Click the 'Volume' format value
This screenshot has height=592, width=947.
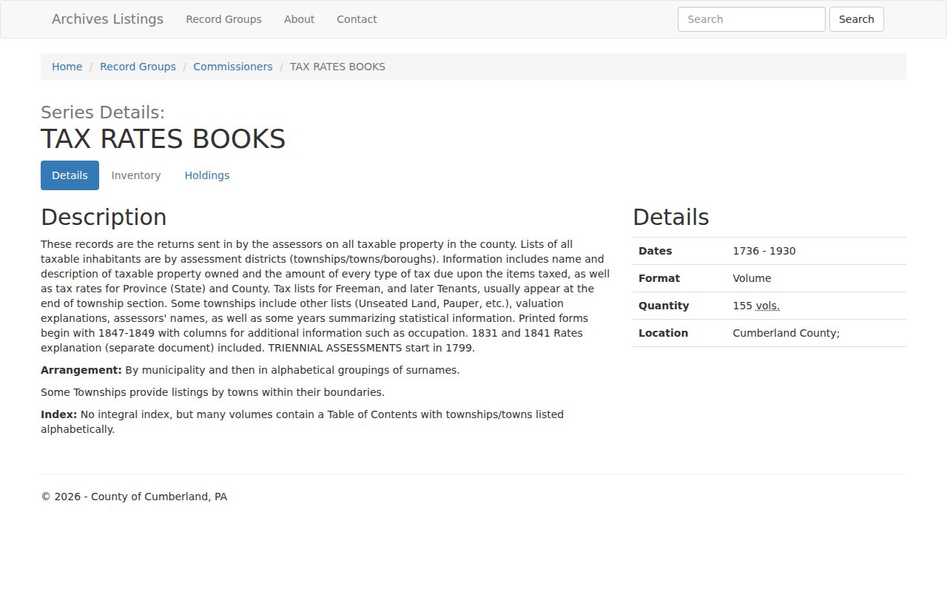[752, 278]
